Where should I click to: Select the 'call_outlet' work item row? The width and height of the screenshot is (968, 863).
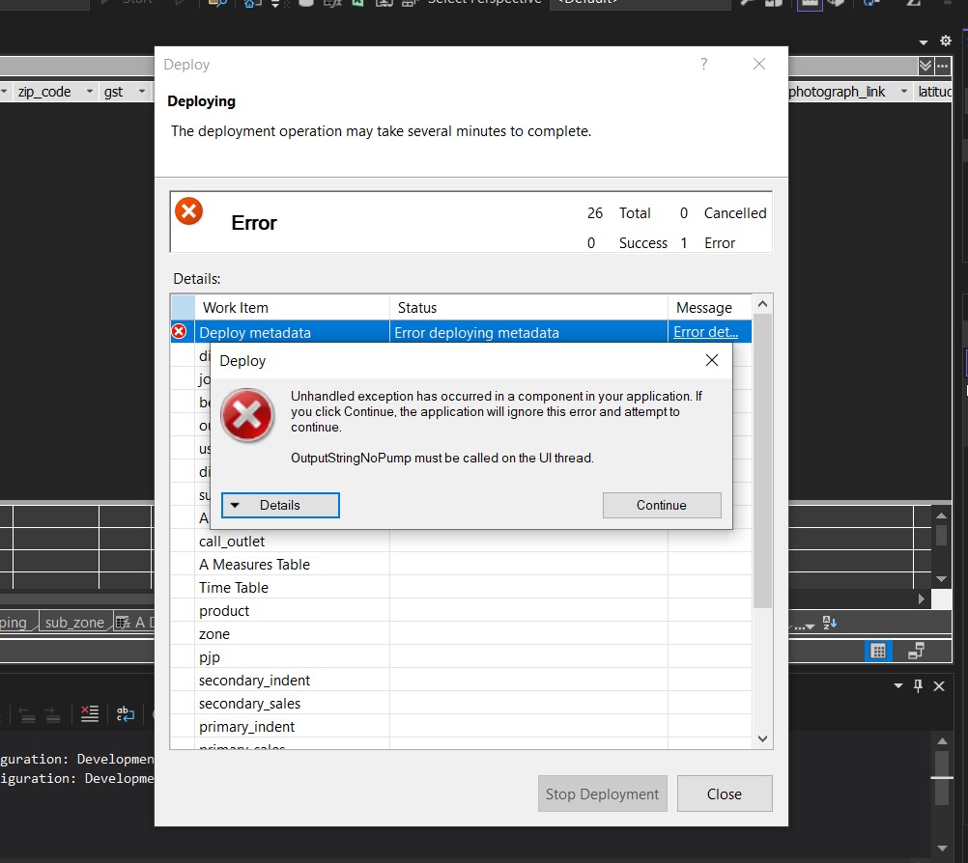(461, 541)
